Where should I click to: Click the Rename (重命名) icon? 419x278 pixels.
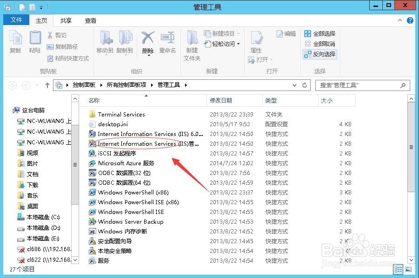167,38
